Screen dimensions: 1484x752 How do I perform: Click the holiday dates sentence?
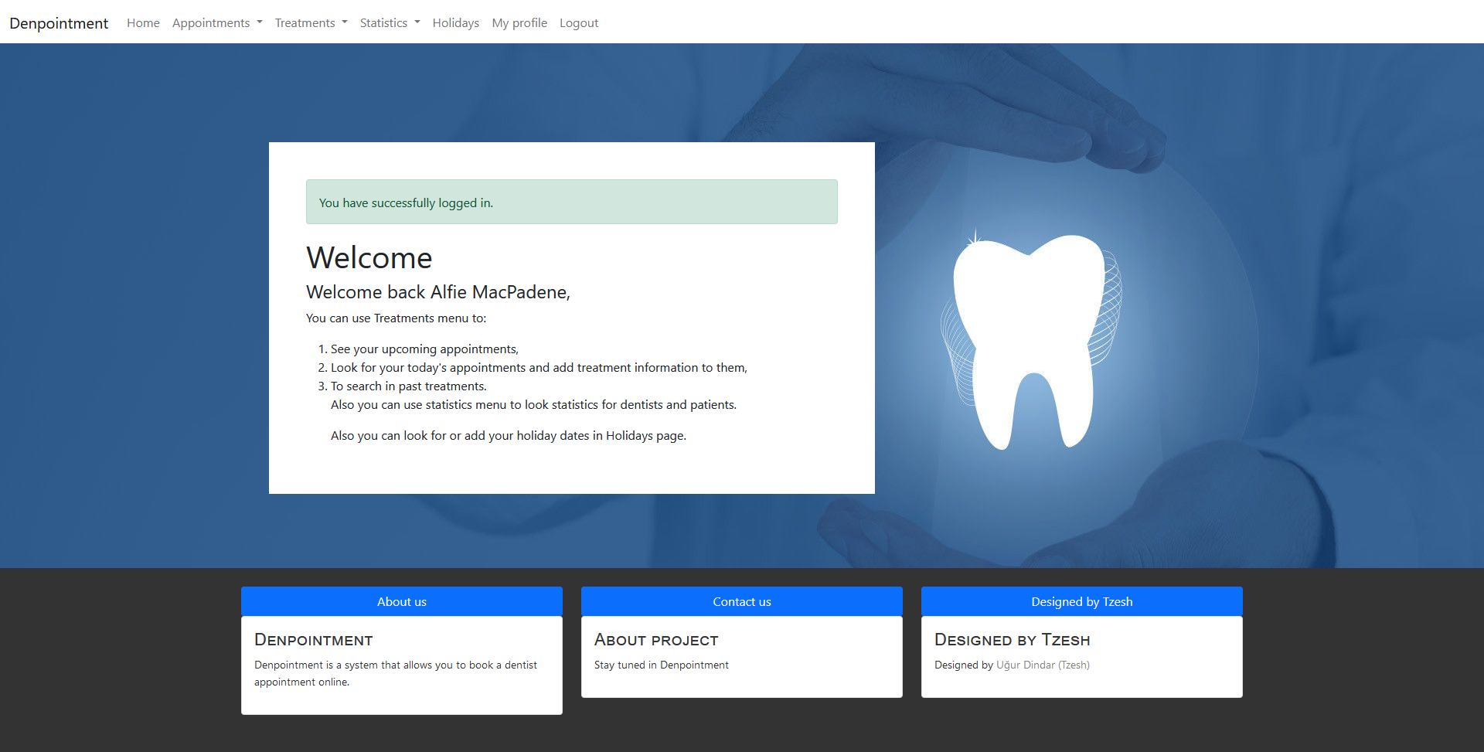(509, 436)
